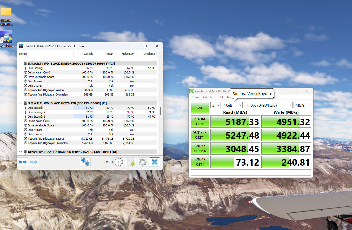Click the 240.81 RND4K Q1T1 write result
This screenshot has width=352, height=230.
(286, 162)
